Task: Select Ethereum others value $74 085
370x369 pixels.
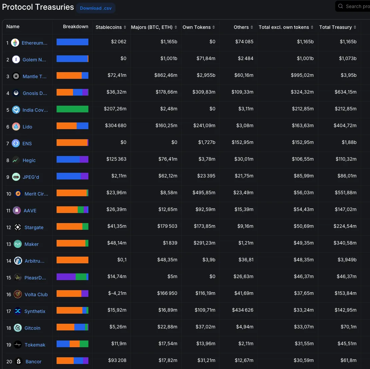Action: tap(244, 42)
